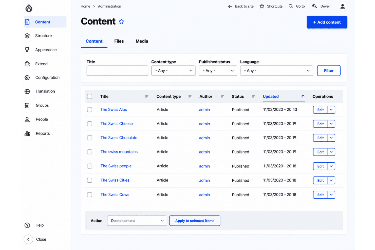The image size is (375, 250).
Task: Open the Devel wrench icon
Action: point(314,6)
